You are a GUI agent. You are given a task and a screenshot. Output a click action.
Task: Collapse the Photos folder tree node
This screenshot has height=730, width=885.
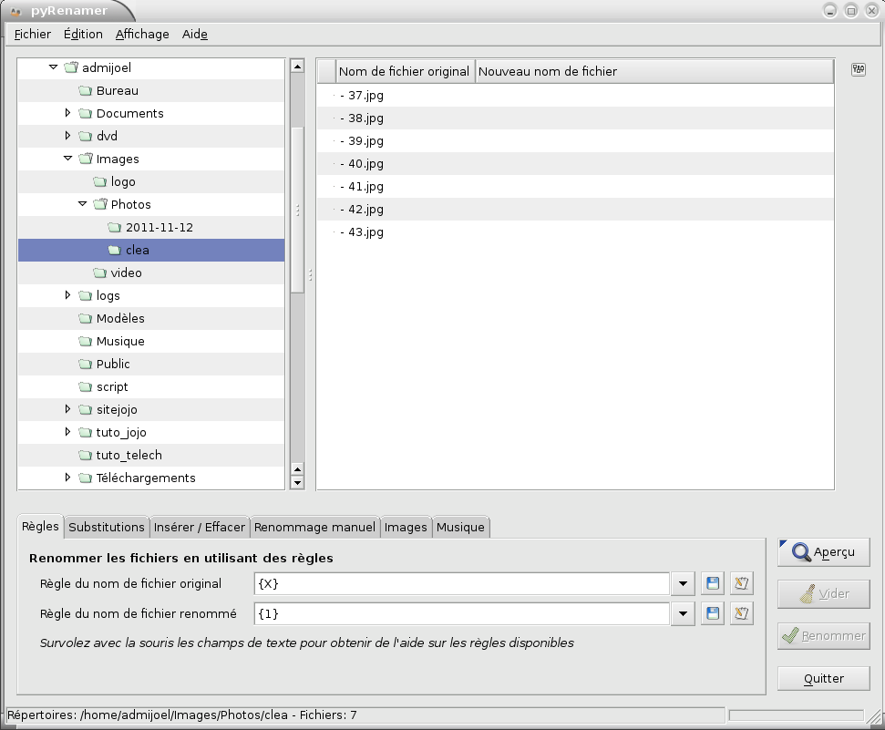(82, 204)
